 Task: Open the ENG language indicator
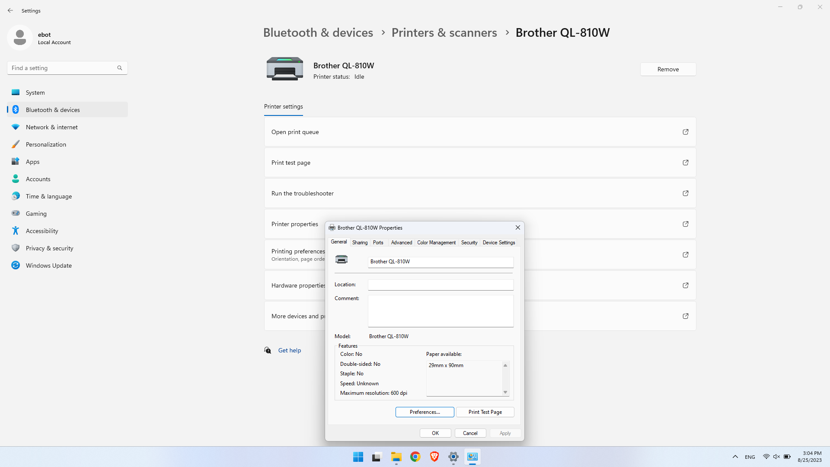pyautogui.click(x=750, y=457)
